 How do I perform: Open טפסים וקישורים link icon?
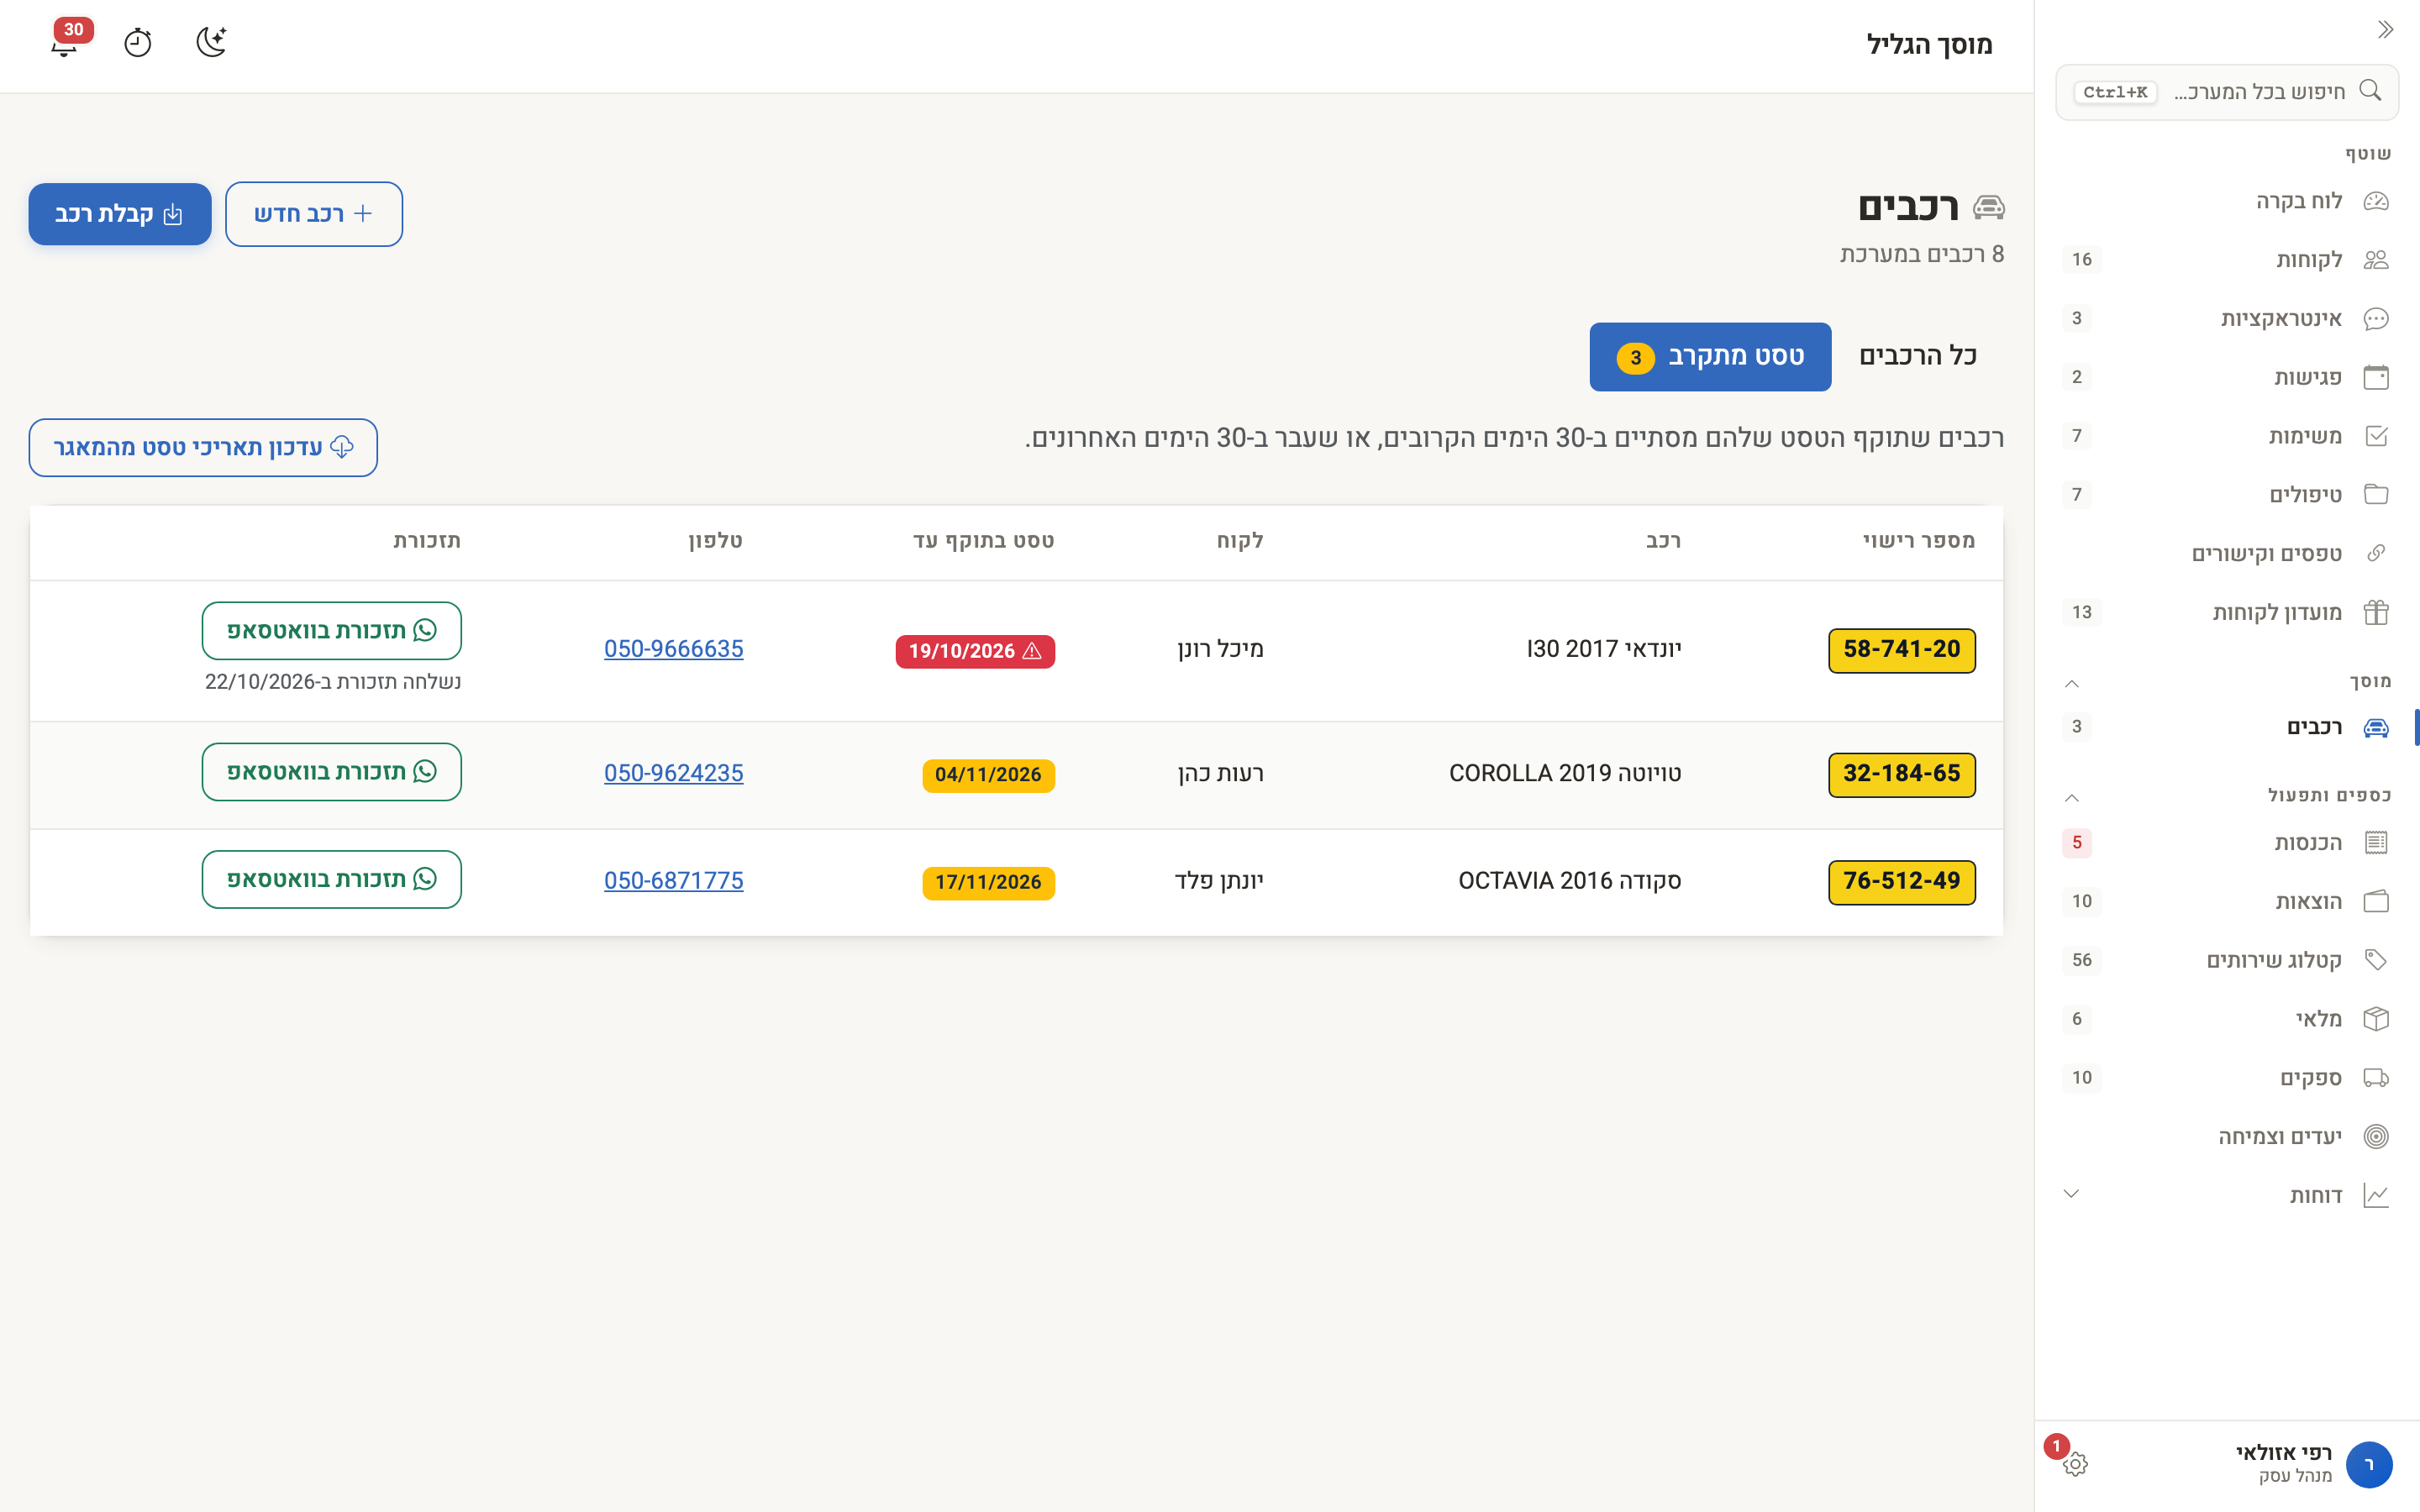[2376, 554]
